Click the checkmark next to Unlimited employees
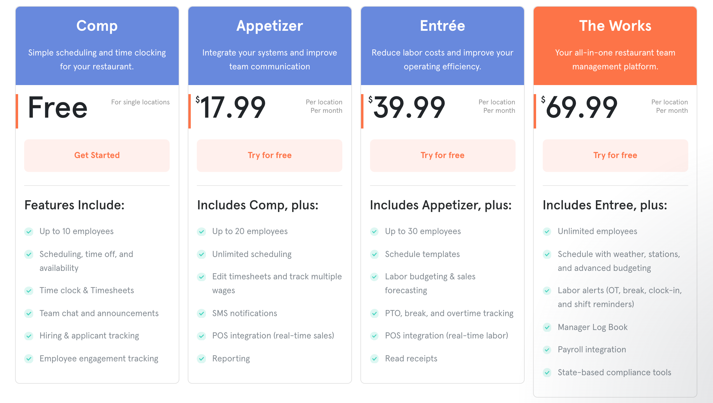The width and height of the screenshot is (713, 403). coord(547,232)
